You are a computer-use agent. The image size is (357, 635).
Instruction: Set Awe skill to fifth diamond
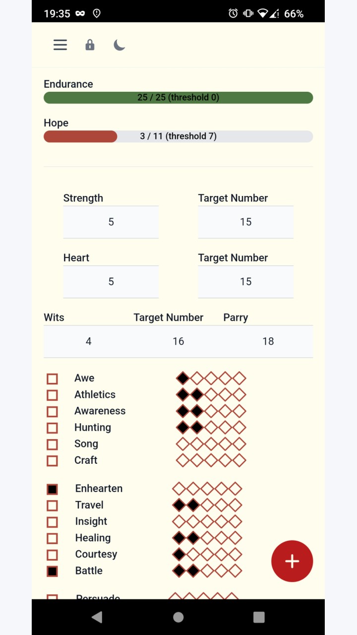tap(239, 379)
